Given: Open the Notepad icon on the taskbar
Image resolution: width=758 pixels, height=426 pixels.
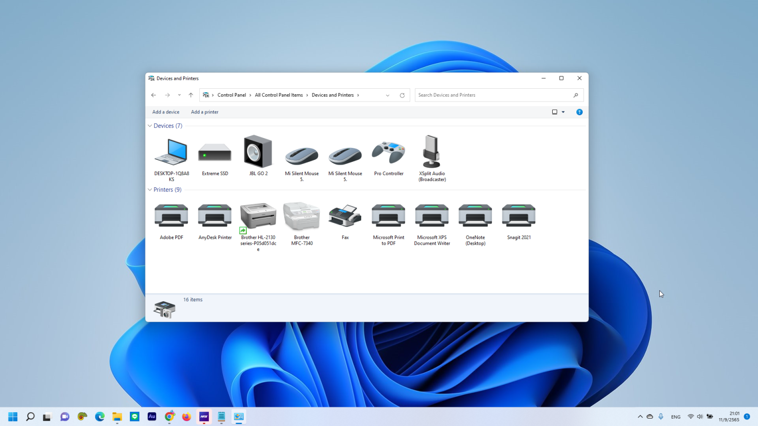Looking at the screenshot, I should [222, 417].
